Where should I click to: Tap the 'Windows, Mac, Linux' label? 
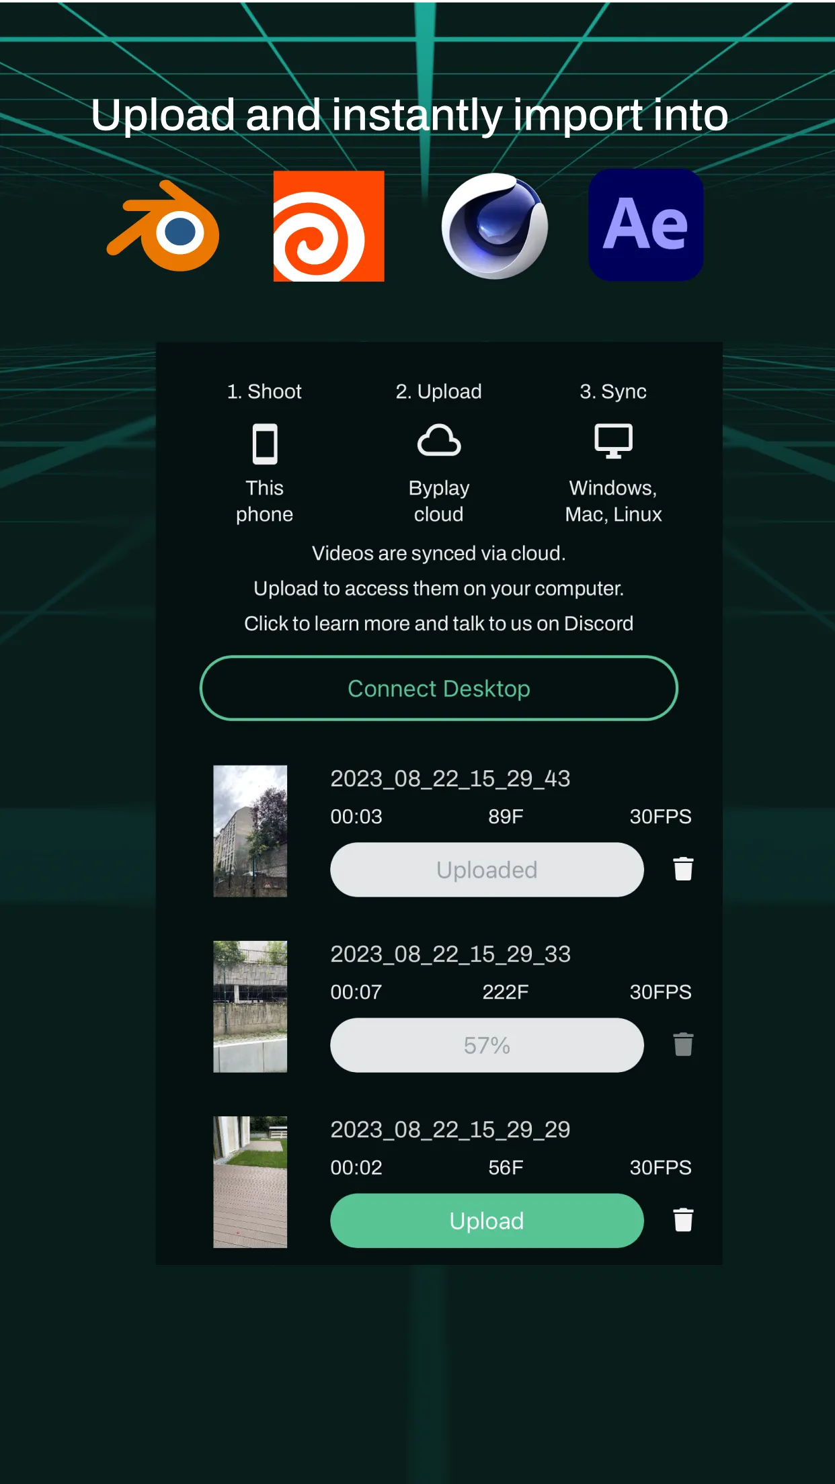pos(613,501)
